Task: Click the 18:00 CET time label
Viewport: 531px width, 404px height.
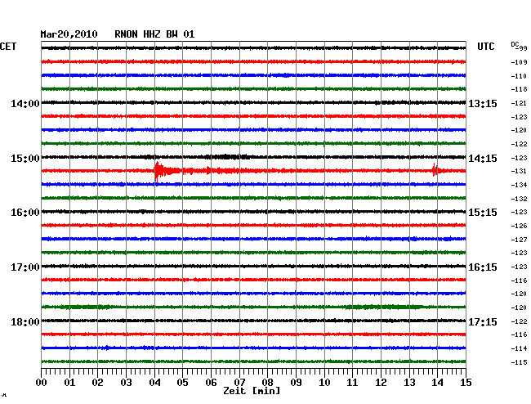Action: 25,322
